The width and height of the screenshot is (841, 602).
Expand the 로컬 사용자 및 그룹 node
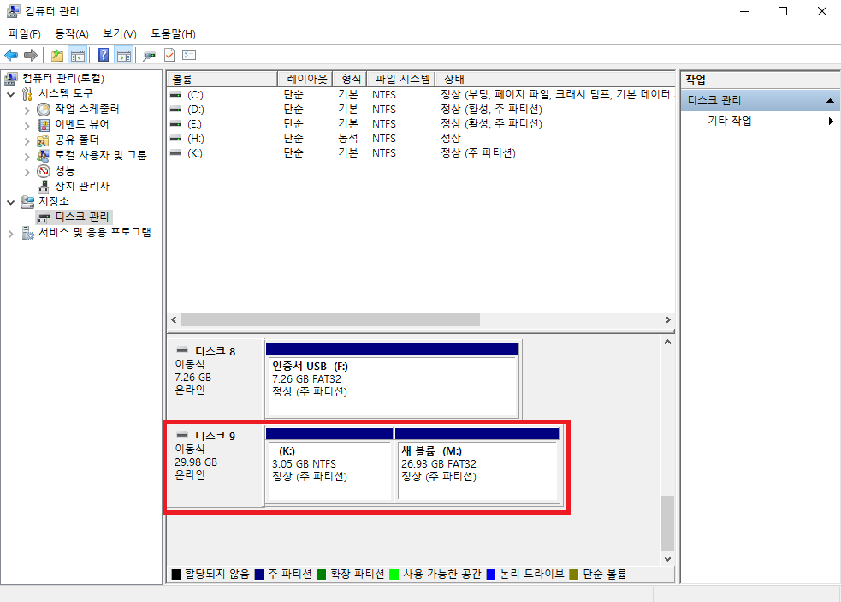(27, 156)
